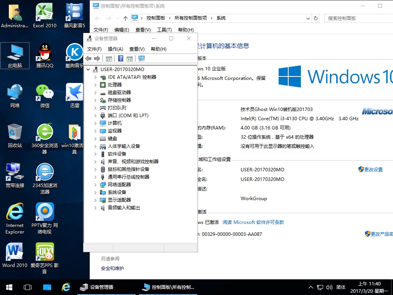Screen dimensions: 393x295
Task: Select the Word 2010 desktop icon
Action: [x=15, y=255]
